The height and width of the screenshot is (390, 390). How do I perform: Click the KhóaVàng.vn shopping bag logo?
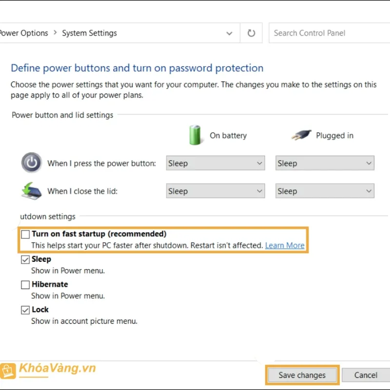click(x=8, y=370)
